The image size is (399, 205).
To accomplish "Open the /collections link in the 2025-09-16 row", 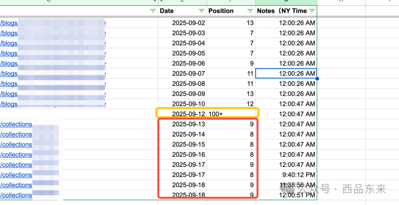I will click(x=16, y=155).
